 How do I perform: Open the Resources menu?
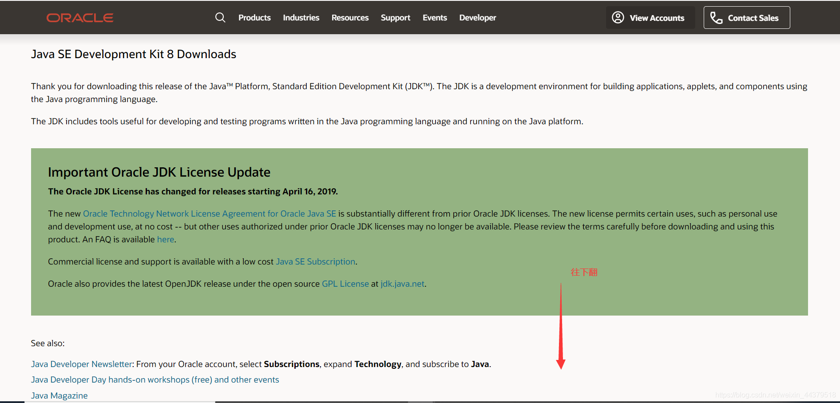(350, 18)
